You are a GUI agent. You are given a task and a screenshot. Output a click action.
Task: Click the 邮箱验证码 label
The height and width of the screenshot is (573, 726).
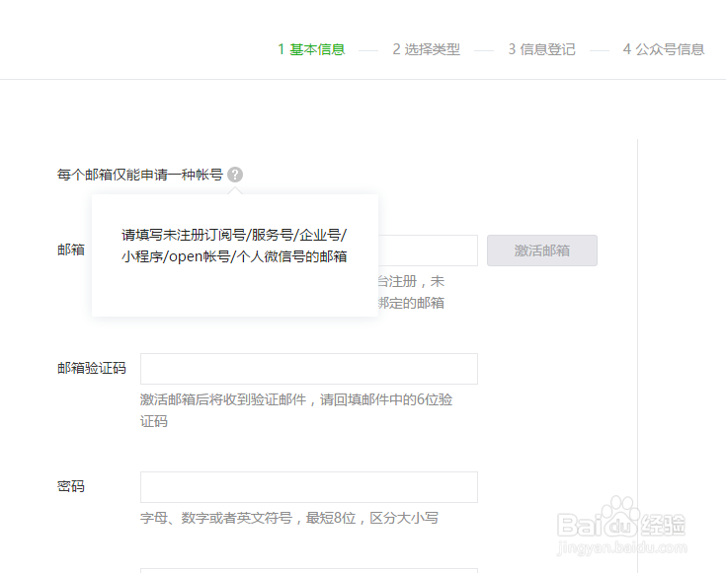pos(92,369)
